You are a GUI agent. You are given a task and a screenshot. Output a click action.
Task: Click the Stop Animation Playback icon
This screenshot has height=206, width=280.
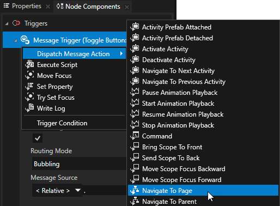135,125
